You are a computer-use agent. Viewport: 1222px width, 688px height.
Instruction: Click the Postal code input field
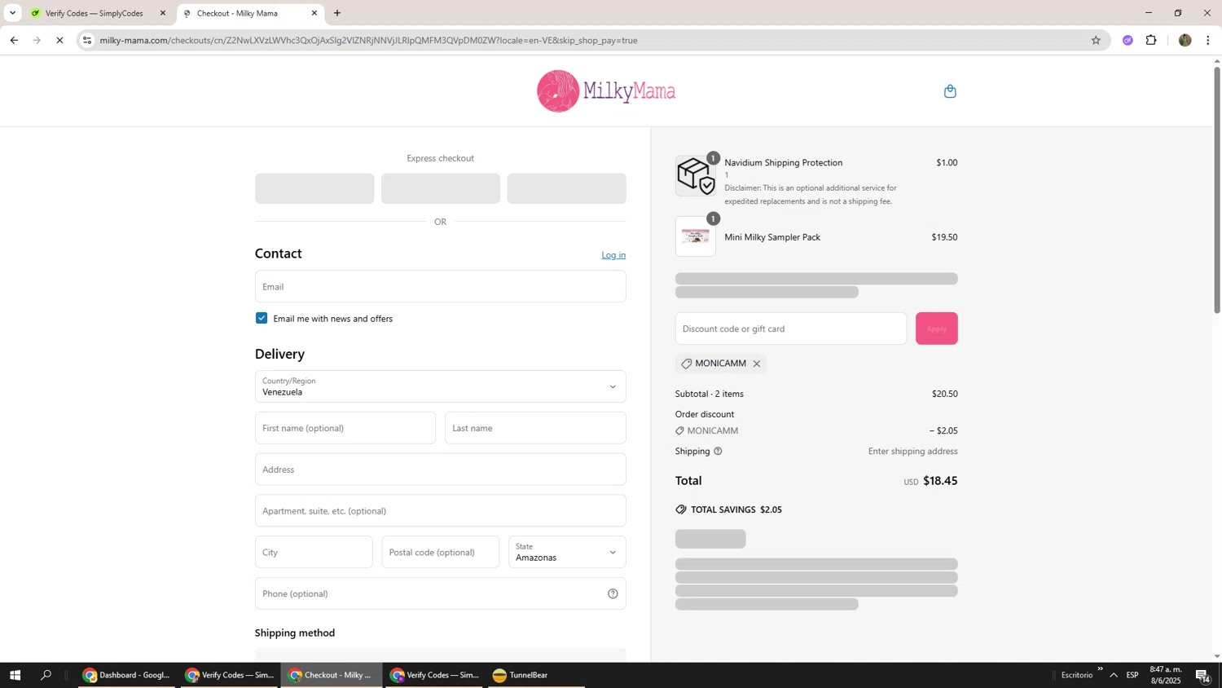tap(440, 552)
